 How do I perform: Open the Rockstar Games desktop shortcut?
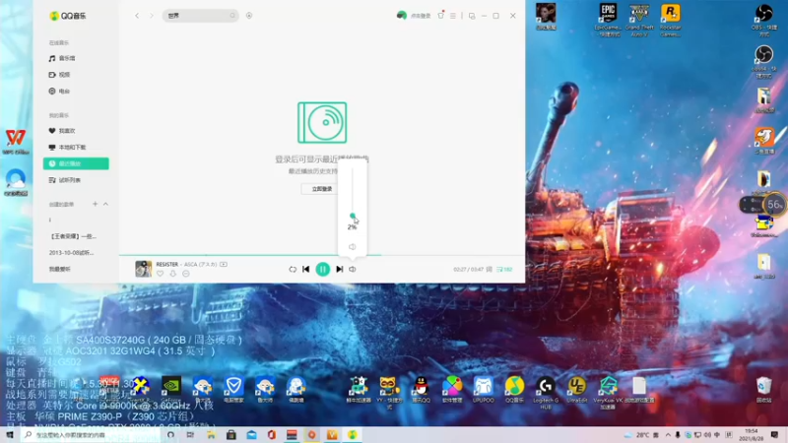671,20
